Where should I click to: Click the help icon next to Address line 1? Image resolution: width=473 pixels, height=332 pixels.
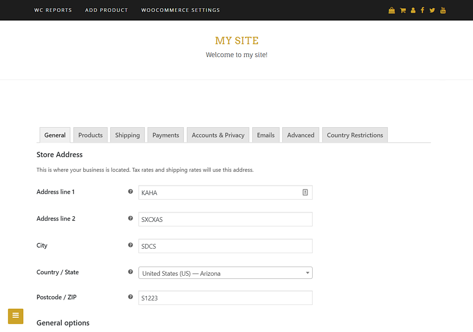130,191
